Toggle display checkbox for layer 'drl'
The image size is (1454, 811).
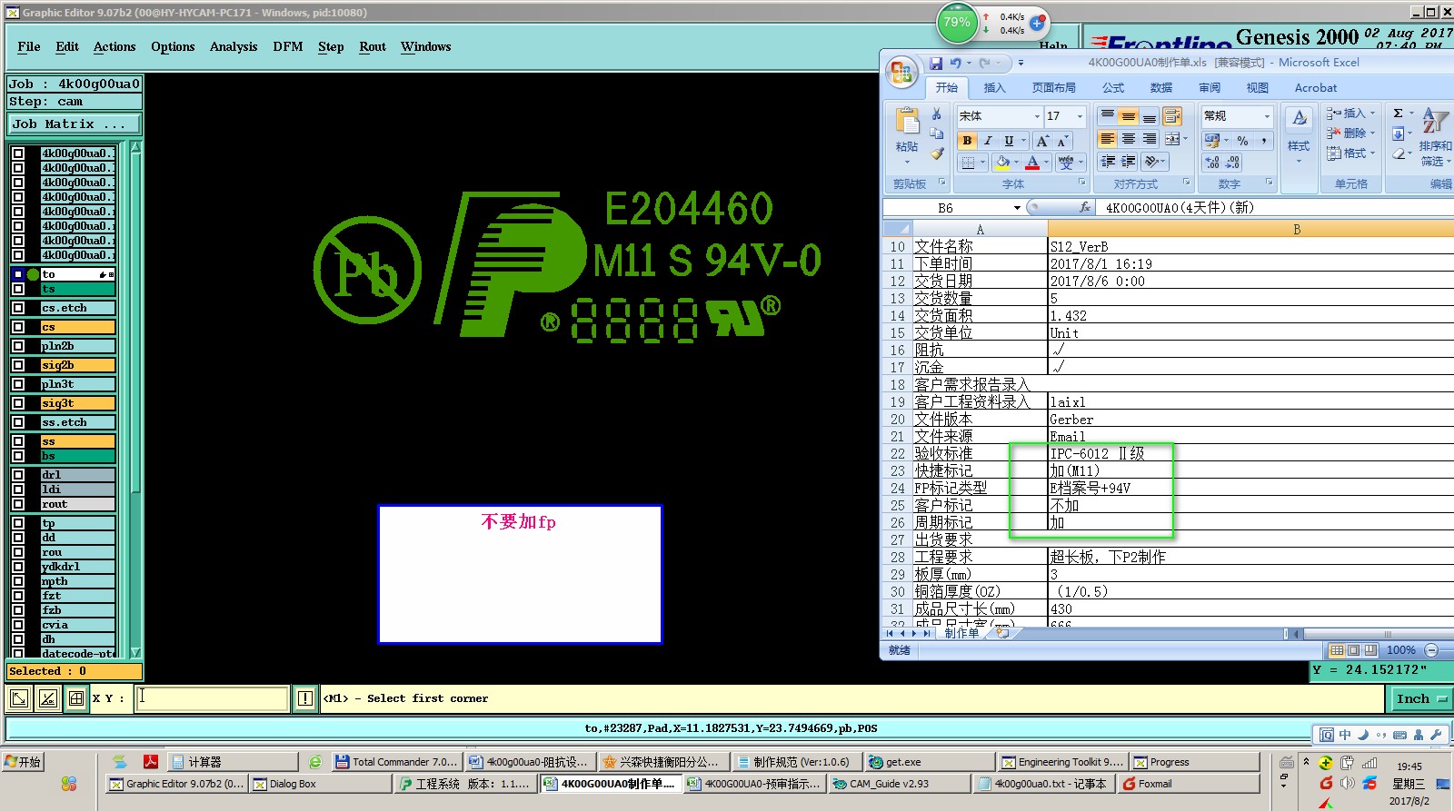[18, 475]
